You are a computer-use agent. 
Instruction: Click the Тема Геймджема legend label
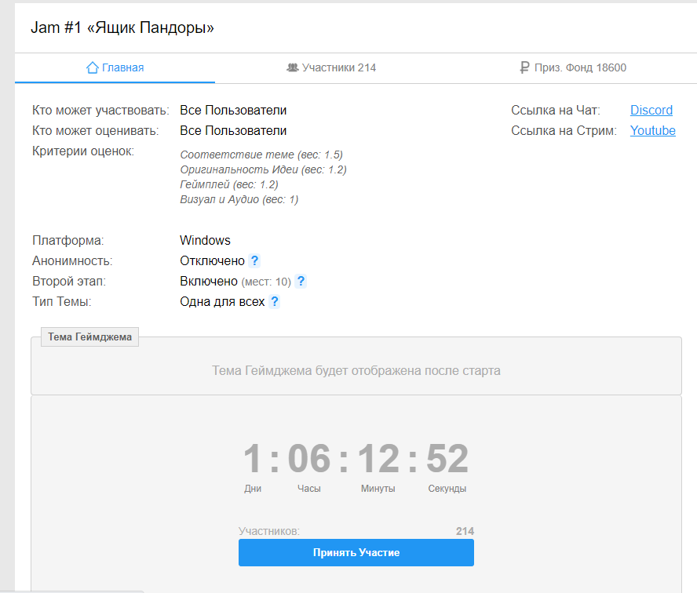coord(89,337)
